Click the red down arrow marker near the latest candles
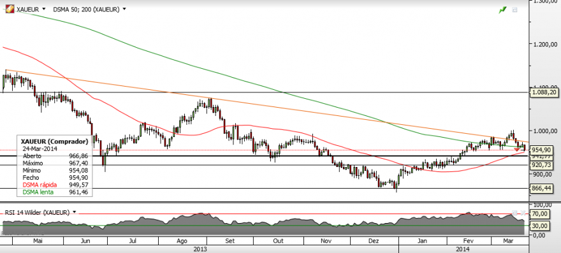This screenshot has width=561, height=253. (516, 149)
